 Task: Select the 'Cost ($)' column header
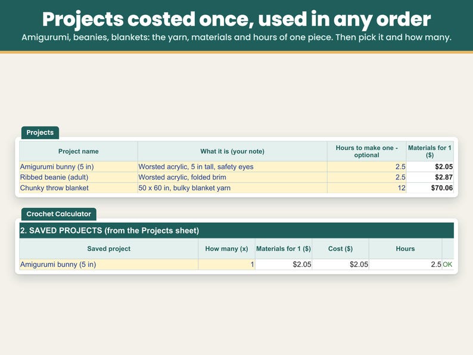point(340,249)
